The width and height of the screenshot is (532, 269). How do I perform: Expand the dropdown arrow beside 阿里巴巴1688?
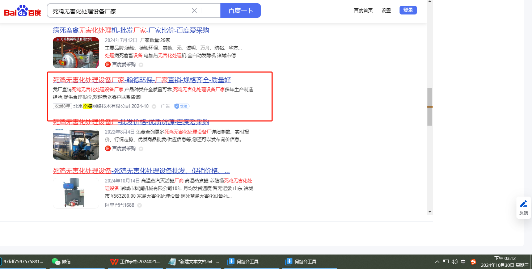pyautogui.click(x=139, y=205)
